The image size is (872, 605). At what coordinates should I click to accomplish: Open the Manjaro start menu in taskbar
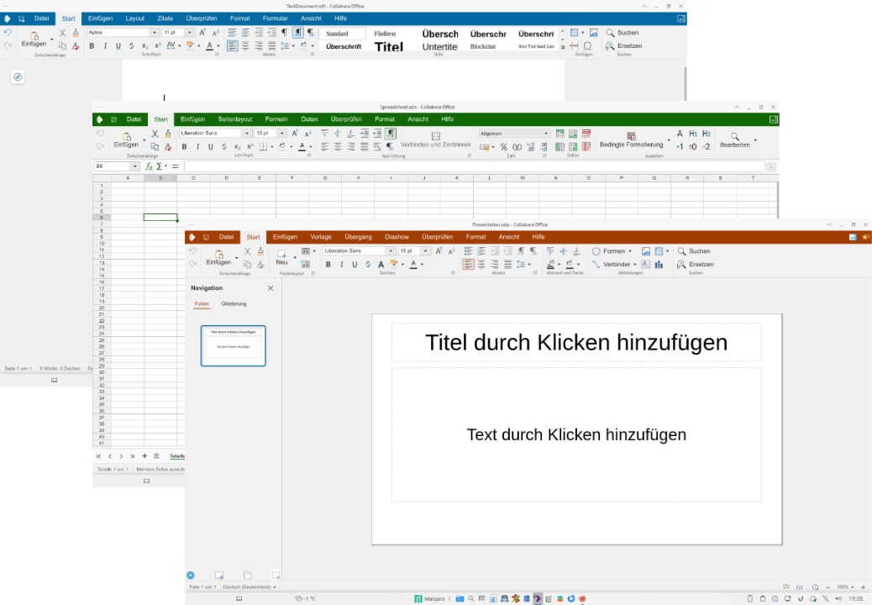pyautogui.click(x=430, y=599)
